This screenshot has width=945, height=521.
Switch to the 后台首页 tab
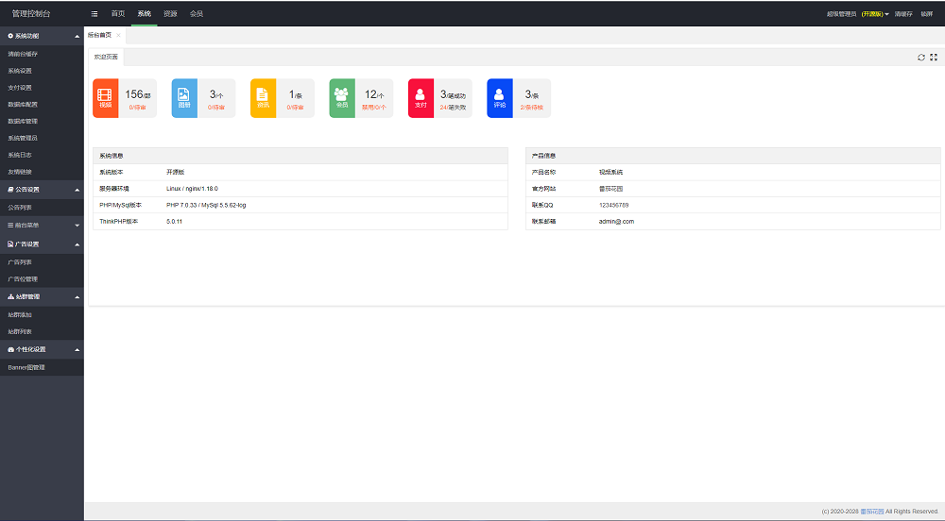click(99, 36)
